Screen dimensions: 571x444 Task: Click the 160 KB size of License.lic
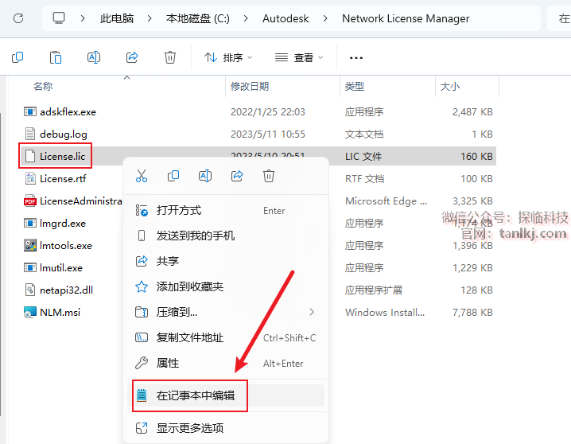click(x=476, y=156)
